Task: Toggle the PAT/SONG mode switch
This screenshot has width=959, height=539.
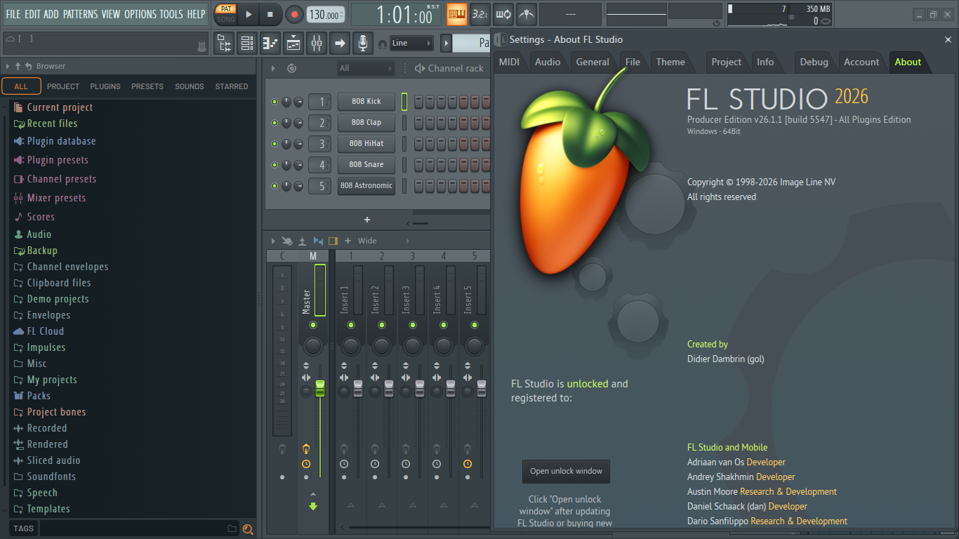Action: coord(225,14)
